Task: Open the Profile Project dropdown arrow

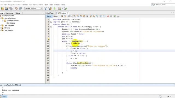Action: (x=68, y=8)
